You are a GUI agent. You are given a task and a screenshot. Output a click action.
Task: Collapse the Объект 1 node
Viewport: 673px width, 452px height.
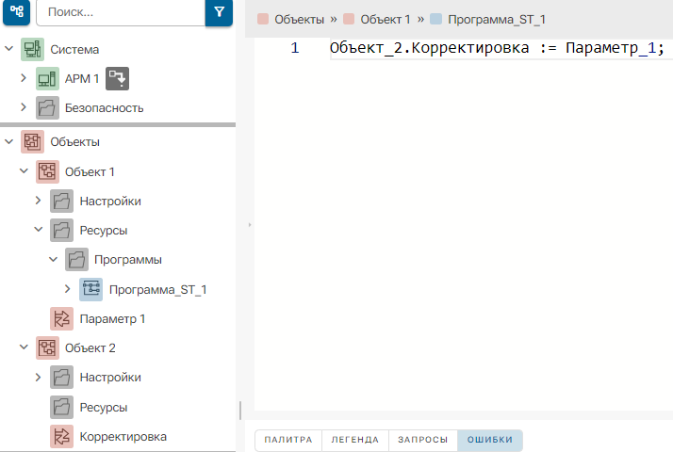pyautogui.click(x=24, y=171)
